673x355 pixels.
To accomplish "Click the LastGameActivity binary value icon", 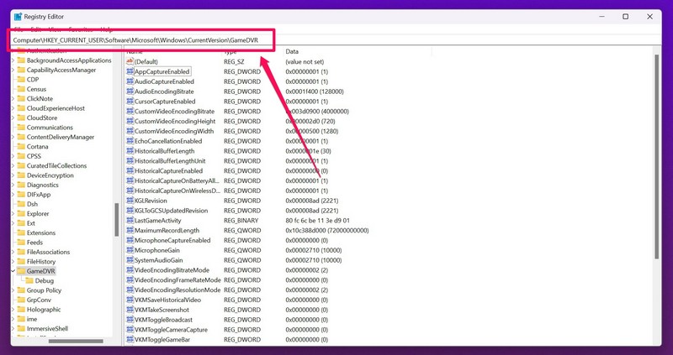I will tap(130, 220).
